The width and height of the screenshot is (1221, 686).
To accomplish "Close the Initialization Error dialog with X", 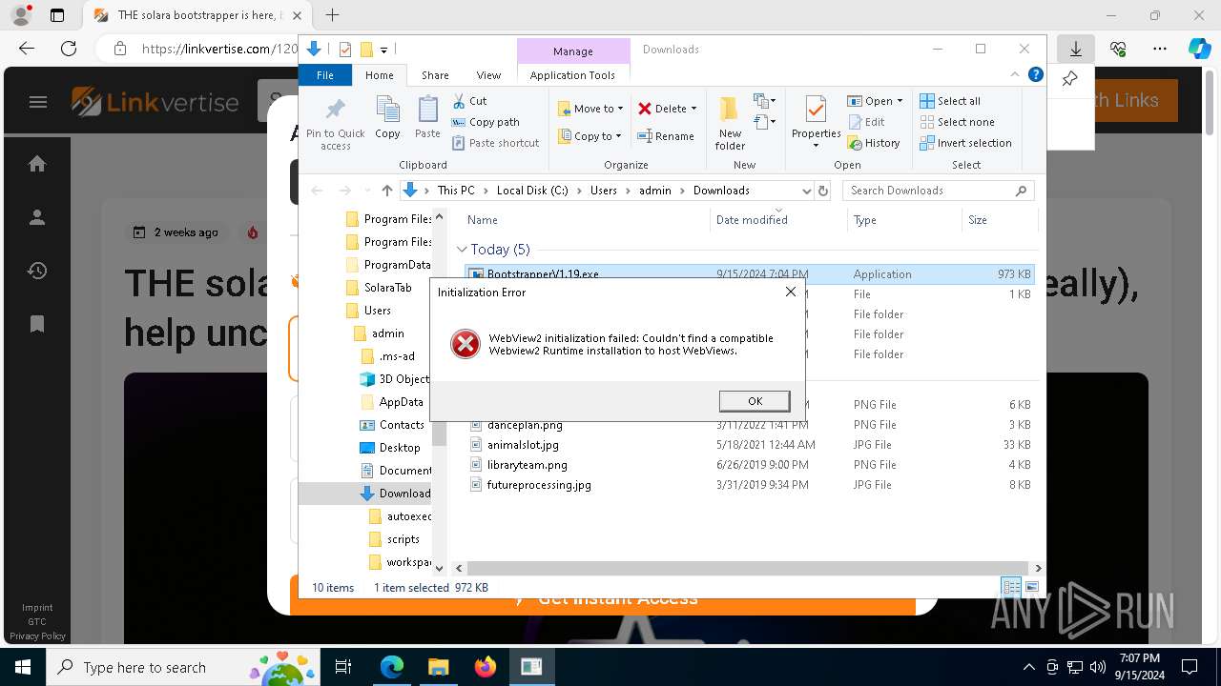I will (x=790, y=292).
